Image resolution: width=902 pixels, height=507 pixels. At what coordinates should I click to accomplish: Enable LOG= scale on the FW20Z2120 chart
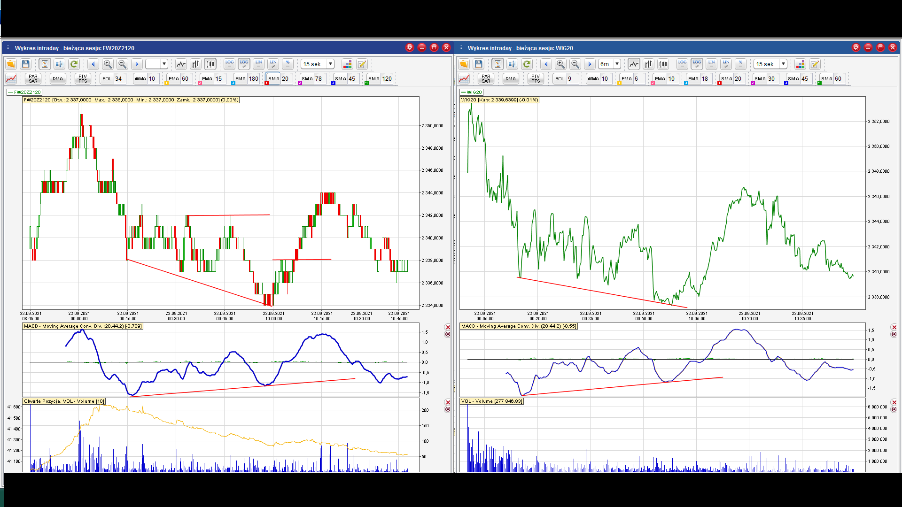[x=229, y=64]
